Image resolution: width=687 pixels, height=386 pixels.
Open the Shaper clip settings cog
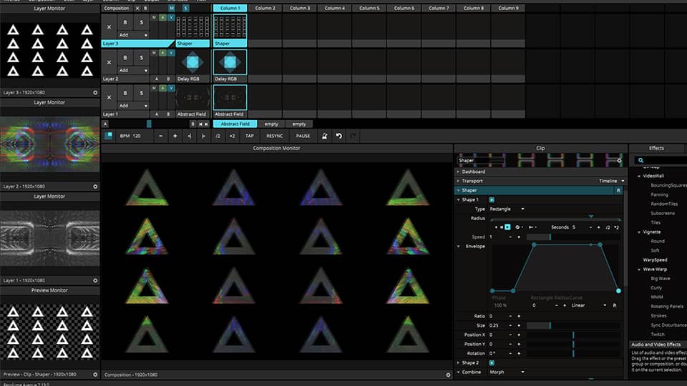coord(619,161)
